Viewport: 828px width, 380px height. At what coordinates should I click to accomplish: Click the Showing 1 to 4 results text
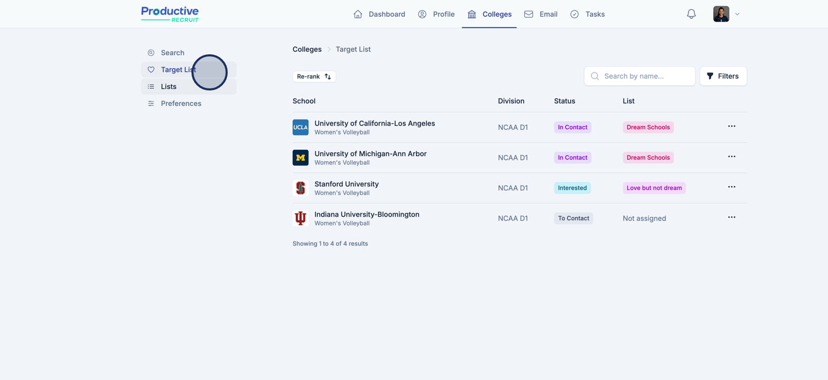pos(330,244)
